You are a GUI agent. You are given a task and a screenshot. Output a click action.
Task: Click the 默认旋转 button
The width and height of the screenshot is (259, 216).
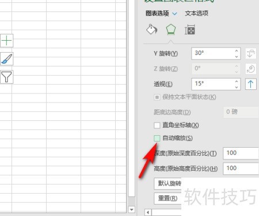(167, 183)
